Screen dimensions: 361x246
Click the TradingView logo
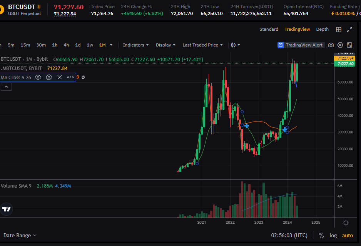6,209
